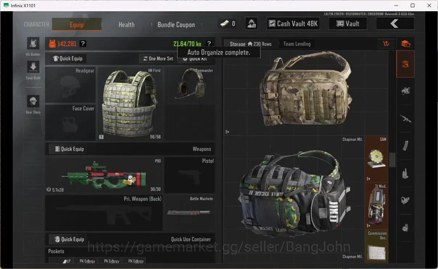Open the Cash Vault 48K button
This screenshot has height=269, width=438.
coord(293,24)
